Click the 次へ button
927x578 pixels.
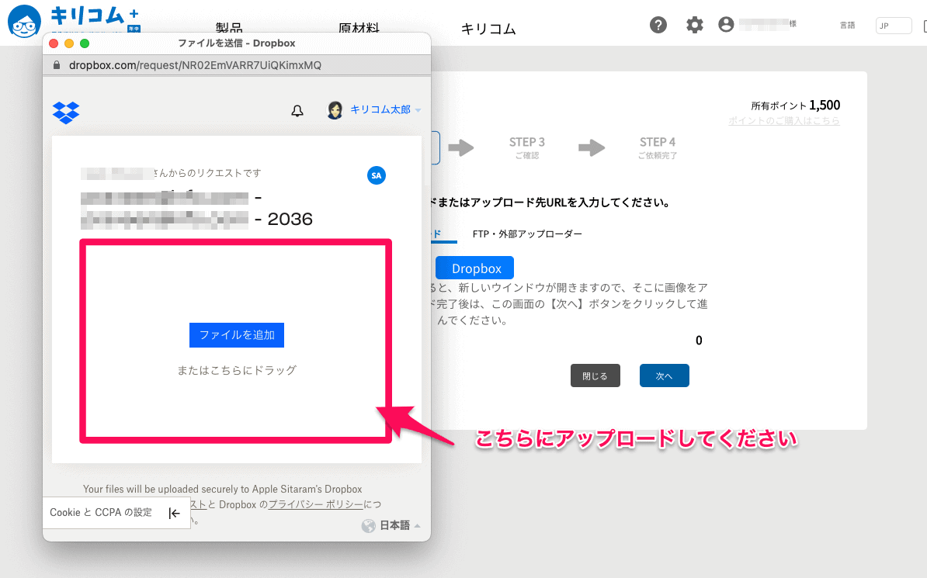[x=665, y=376]
